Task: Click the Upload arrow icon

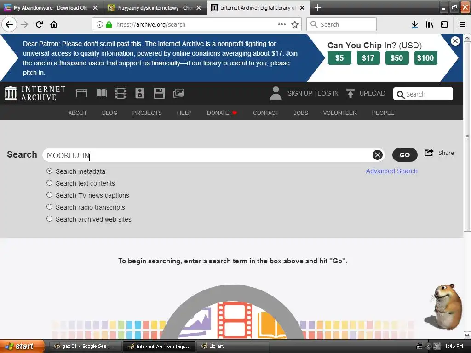Action: pyautogui.click(x=350, y=94)
